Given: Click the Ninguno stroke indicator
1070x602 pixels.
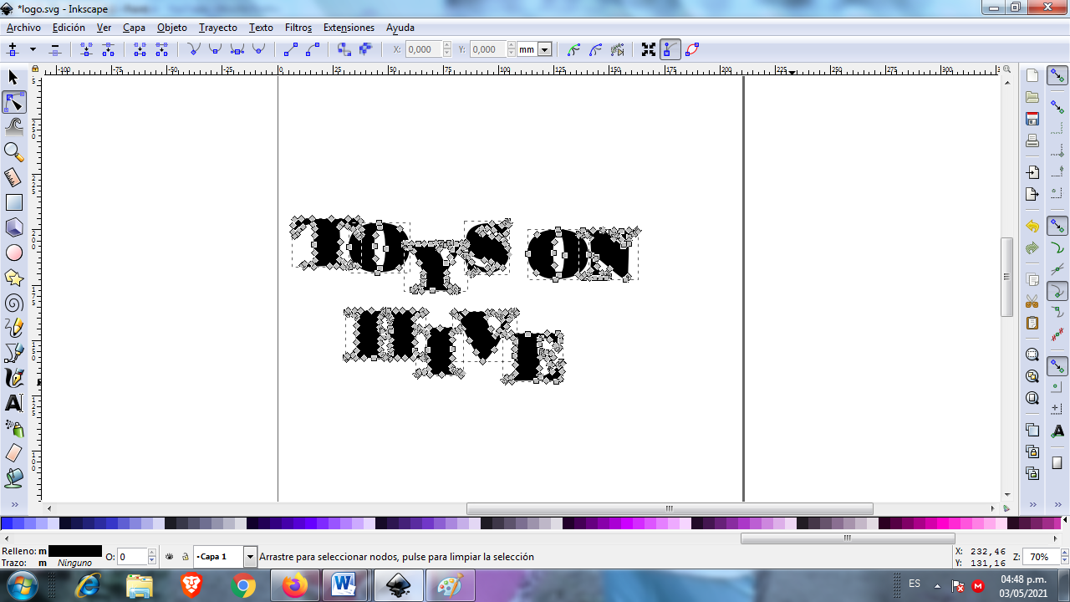Looking at the screenshot, I should tap(74, 563).
